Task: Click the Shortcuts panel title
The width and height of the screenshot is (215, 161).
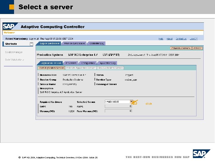Action: (x=11, y=44)
